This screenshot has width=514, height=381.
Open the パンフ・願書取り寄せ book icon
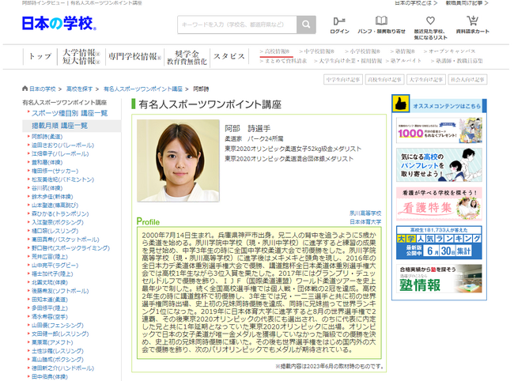pyautogui.click(x=382, y=25)
